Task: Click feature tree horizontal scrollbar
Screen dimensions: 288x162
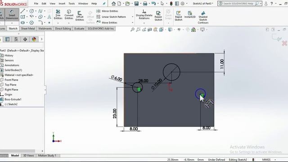Action: coord(18,151)
